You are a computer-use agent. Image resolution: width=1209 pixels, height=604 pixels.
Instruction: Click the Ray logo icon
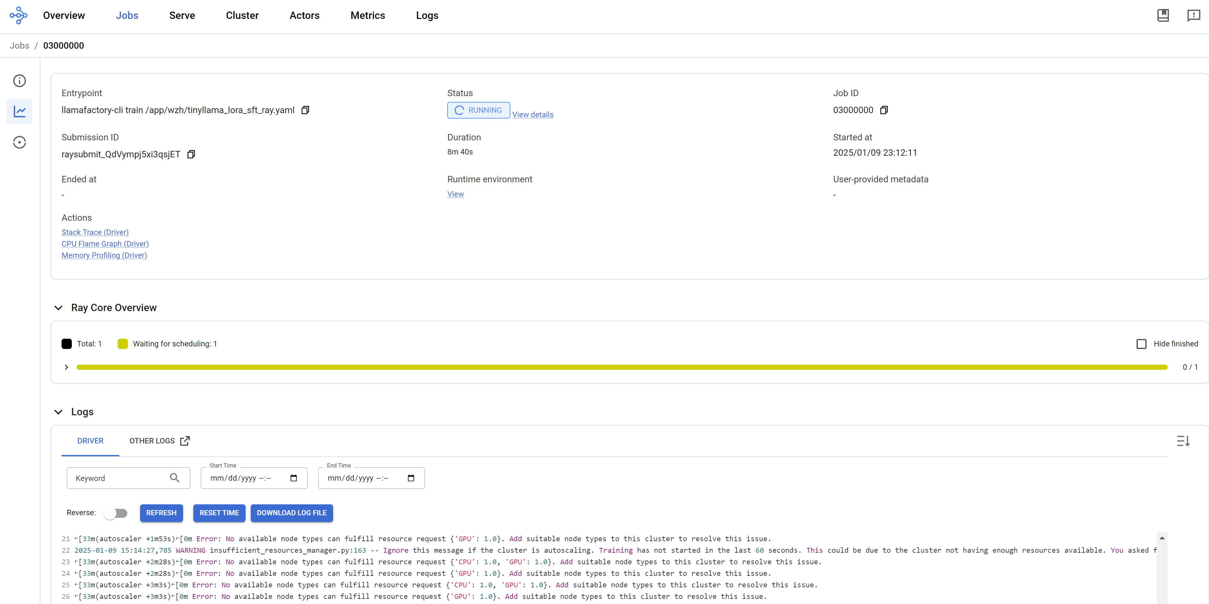[18, 15]
